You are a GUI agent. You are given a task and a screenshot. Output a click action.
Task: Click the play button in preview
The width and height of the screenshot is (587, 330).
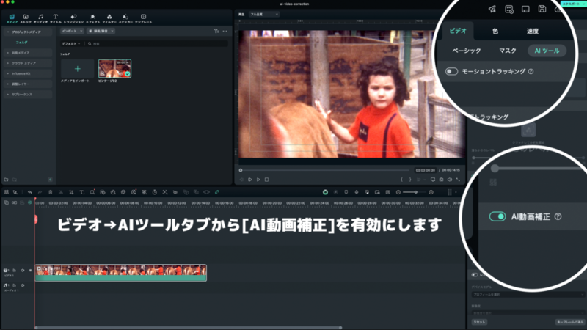[x=258, y=180]
